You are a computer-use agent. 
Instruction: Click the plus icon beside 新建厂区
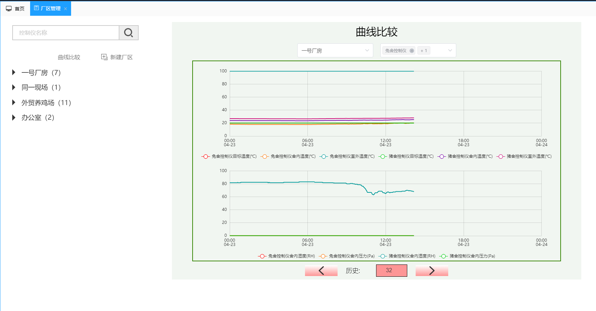point(104,57)
